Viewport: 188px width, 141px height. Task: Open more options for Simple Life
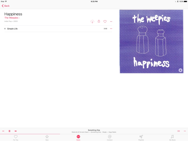point(111,28)
